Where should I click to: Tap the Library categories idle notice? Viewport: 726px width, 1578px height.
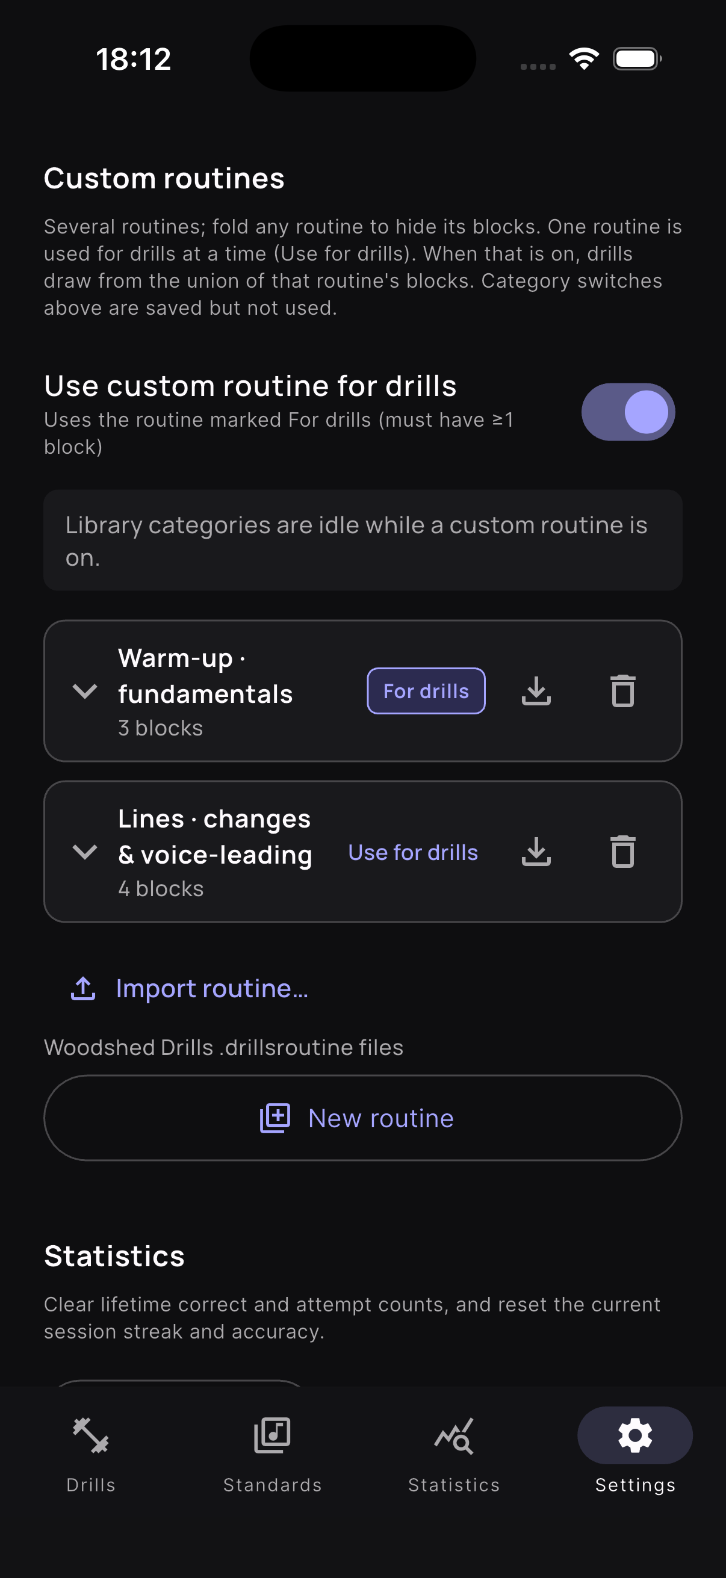[362, 540]
